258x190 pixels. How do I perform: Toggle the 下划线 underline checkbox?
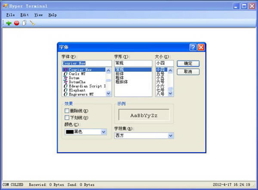tap(67, 117)
